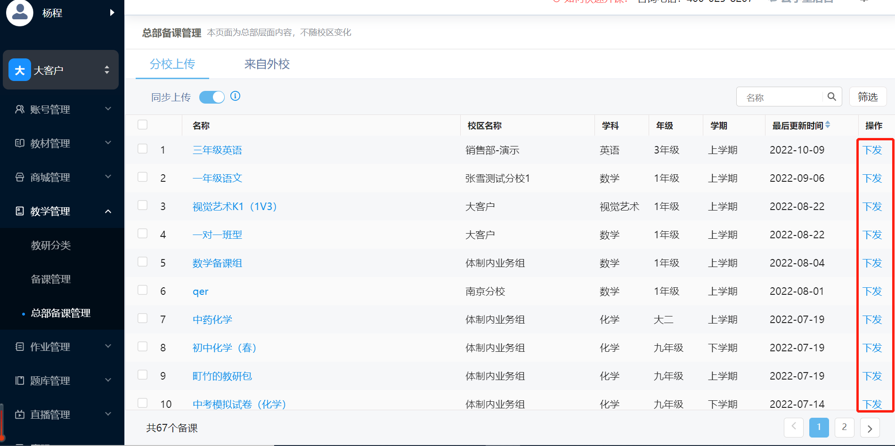The image size is (895, 446).
Task: Select page 1 in pagination
Action: click(819, 427)
